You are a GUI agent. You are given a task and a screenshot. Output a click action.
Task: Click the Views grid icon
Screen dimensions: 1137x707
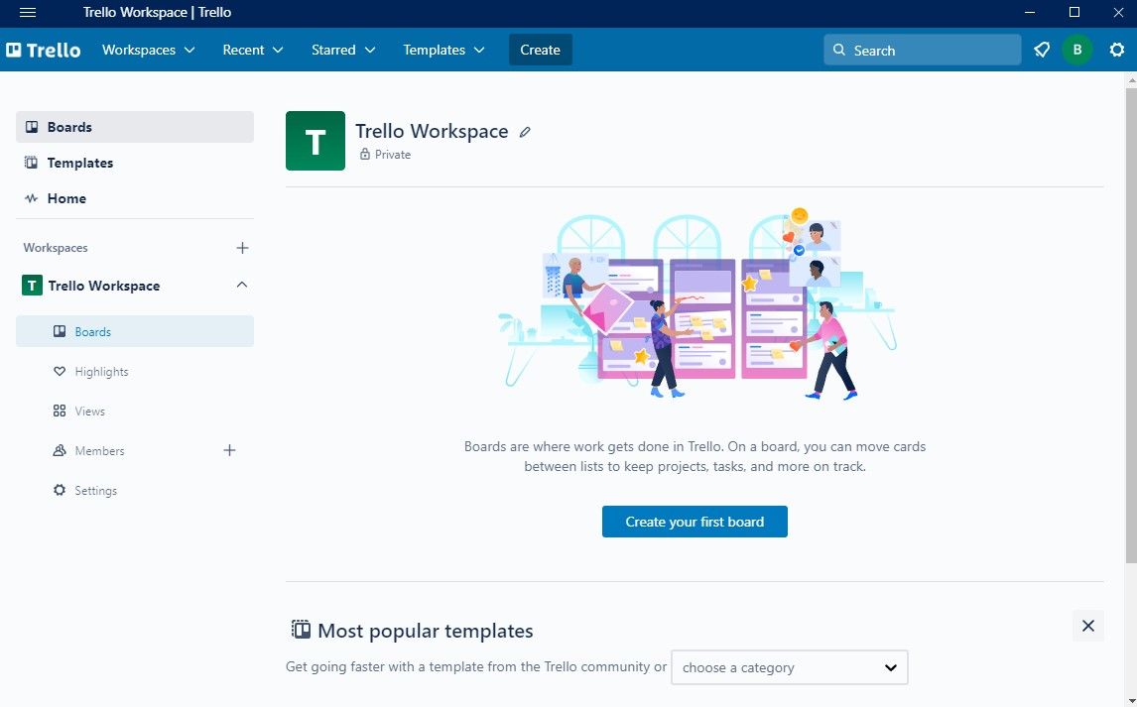(60, 411)
